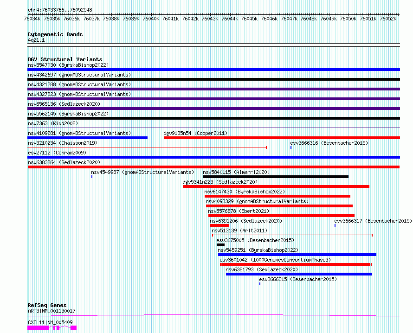Viewport: 413px width, 333px height.
Task: Select the red nsv5576878 variant bar
Action: (281, 216)
